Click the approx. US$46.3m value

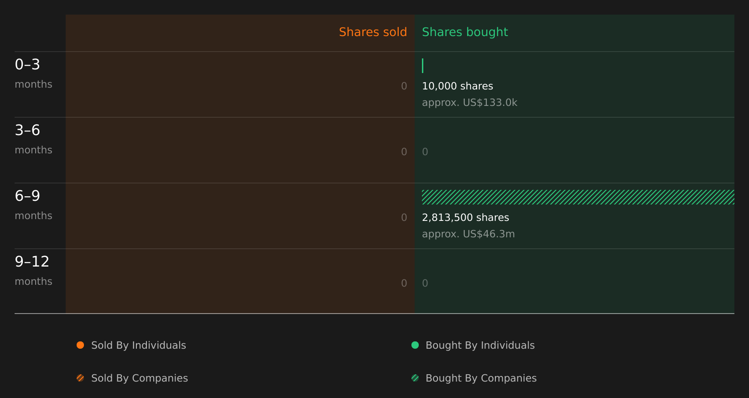pos(468,234)
